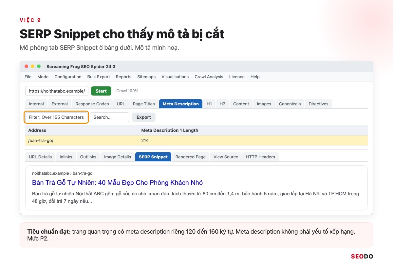Switch to the URL tab
The height and width of the screenshot is (267, 393).
[121, 104]
